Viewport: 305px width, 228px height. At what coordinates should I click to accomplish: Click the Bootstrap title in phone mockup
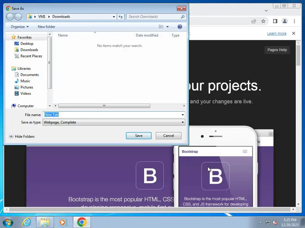pyautogui.click(x=190, y=152)
